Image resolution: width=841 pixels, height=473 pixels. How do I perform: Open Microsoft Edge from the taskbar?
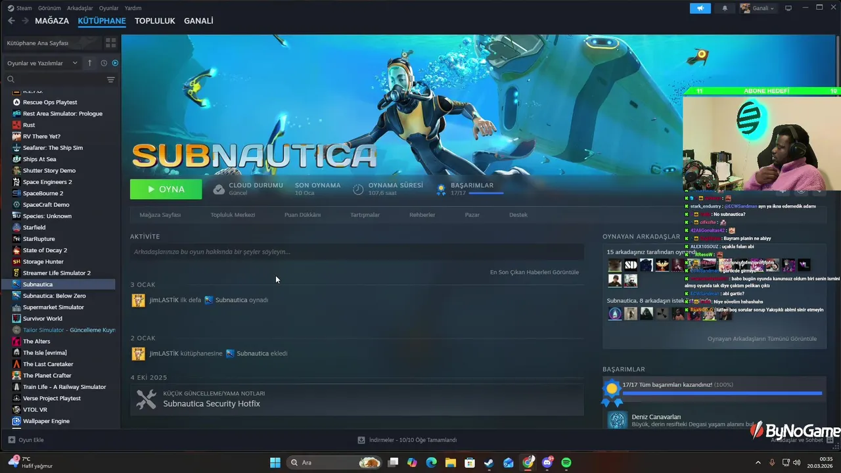click(x=431, y=462)
